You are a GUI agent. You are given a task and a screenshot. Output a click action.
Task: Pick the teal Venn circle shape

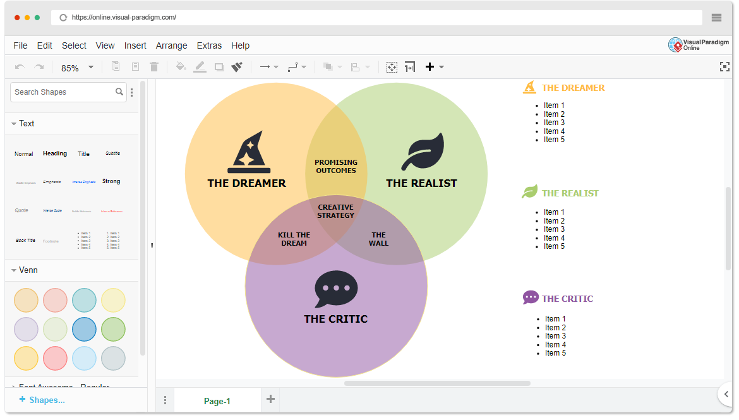85,300
